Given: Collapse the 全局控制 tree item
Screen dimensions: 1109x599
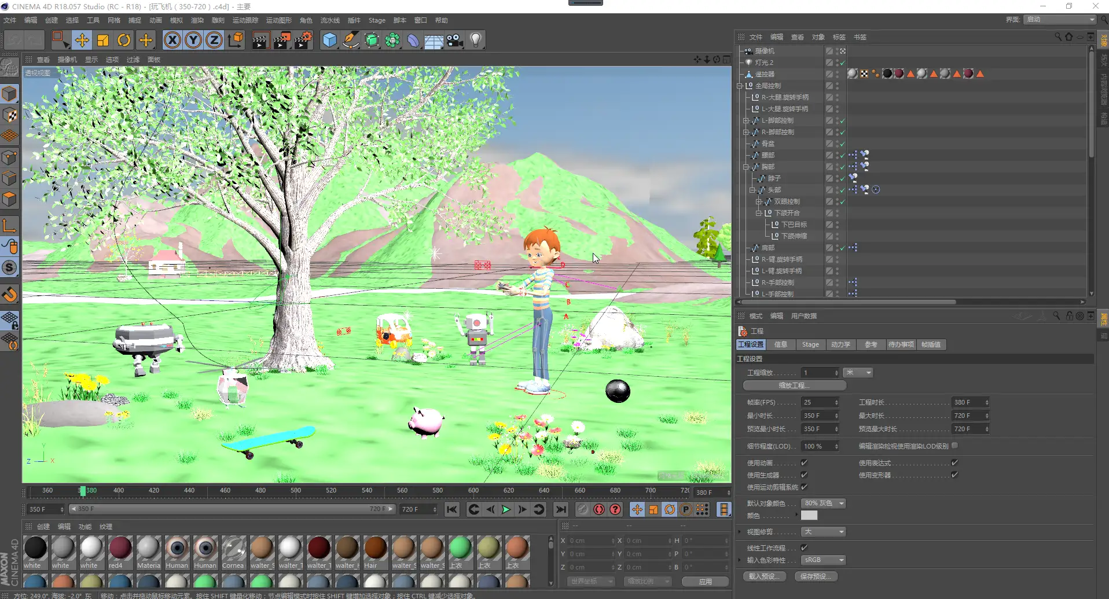Looking at the screenshot, I should coord(740,86).
